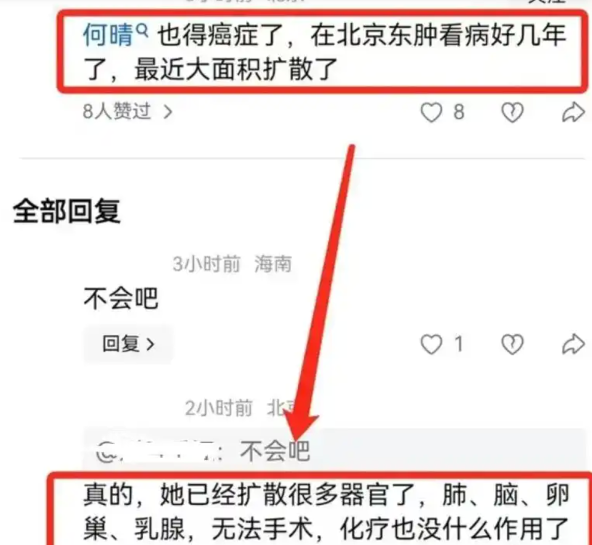
Task: Tap the like count 1 on the reply
Action: [459, 344]
